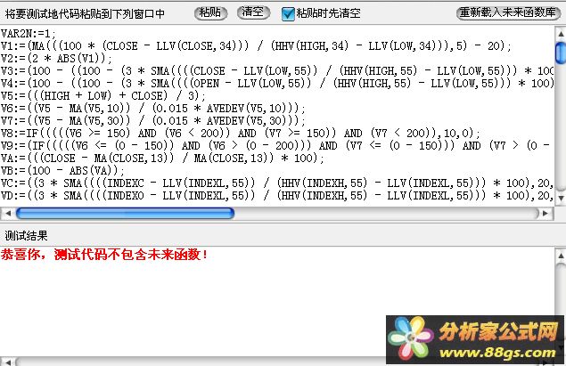
Task: Toggle the 粘贴时先清空 checkbox
Action: point(288,13)
